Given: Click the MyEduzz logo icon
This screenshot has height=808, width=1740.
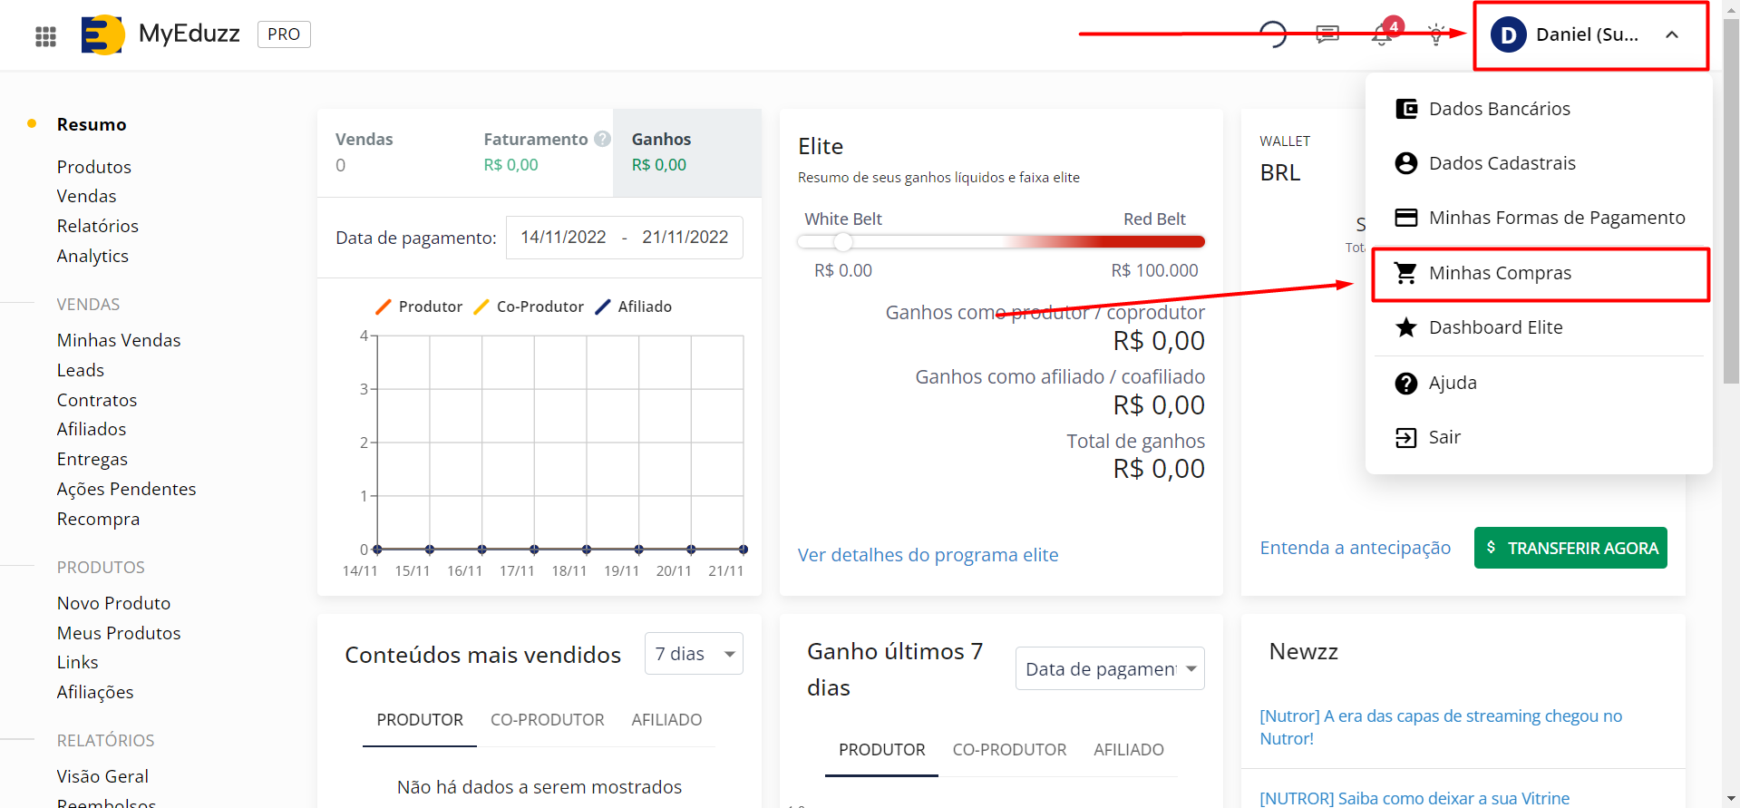Looking at the screenshot, I should (102, 34).
